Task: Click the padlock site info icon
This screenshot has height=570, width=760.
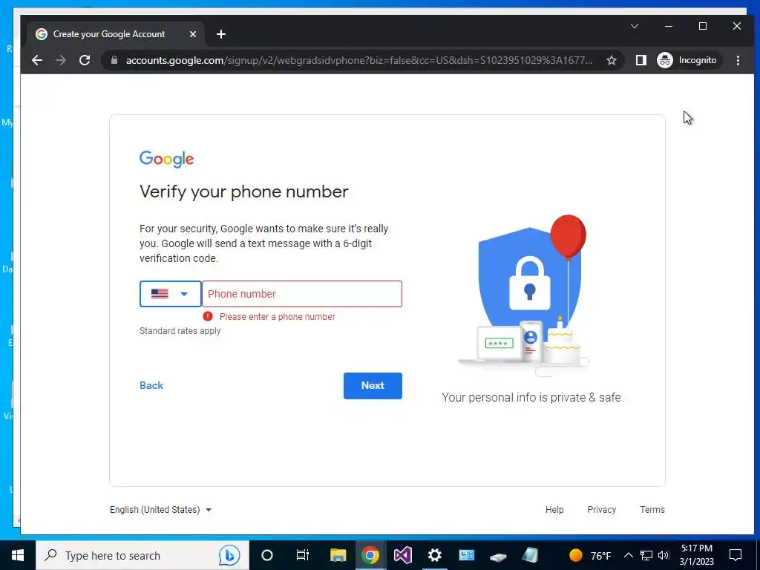Action: 114,60
